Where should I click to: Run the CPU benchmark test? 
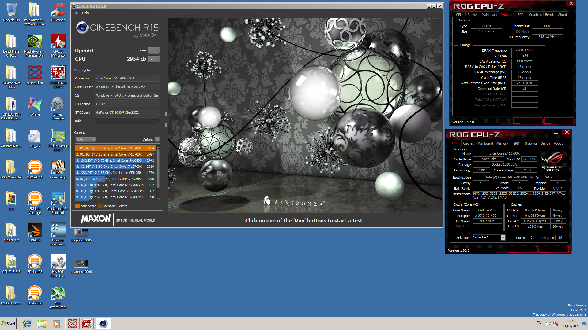coord(153,59)
